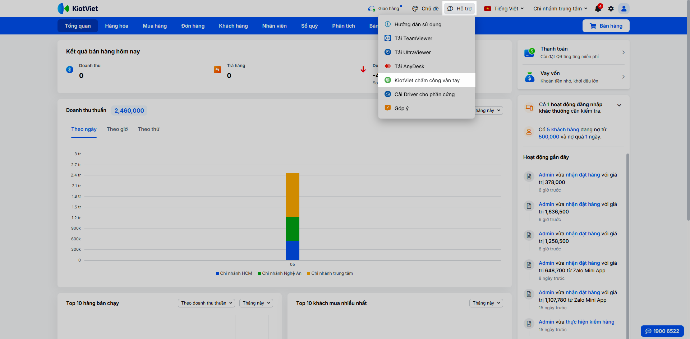Click the AnyDesk icon in support menu
The width and height of the screenshot is (690, 339).
(x=388, y=66)
